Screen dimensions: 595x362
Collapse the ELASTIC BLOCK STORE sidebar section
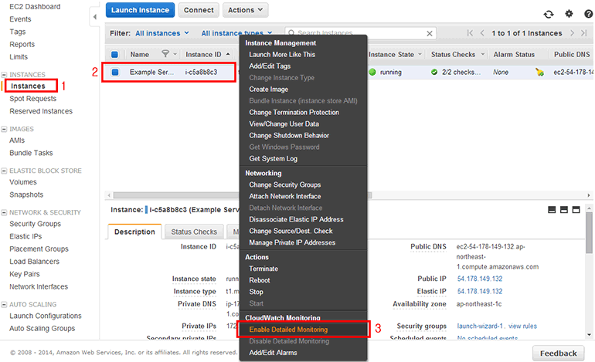click(4, 171)
